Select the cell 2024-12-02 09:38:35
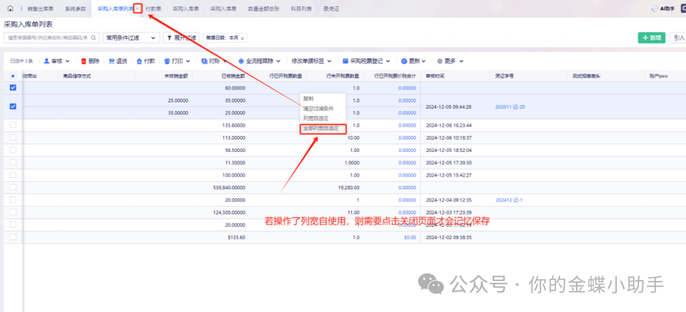Viewport: 686px width, 312px height. 448,237
